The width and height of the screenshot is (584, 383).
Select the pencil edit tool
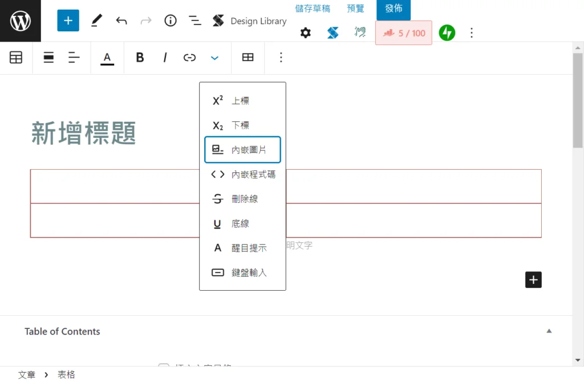pyautogui.click(x=96, y=21)
